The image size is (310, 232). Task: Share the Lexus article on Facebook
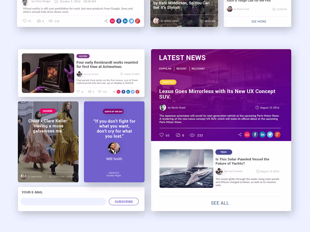[255, 134]
